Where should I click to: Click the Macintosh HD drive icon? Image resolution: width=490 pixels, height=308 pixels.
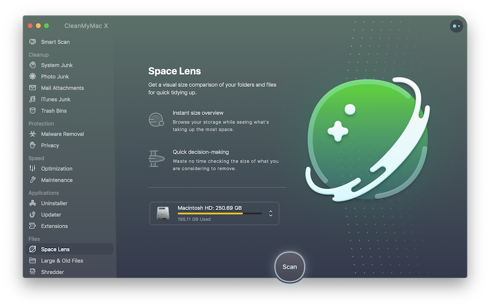click(x=163, y=213)
